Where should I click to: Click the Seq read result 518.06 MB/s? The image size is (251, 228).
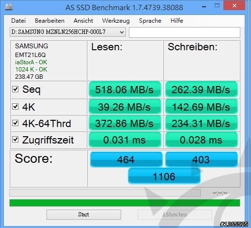[x=125, y=89]
